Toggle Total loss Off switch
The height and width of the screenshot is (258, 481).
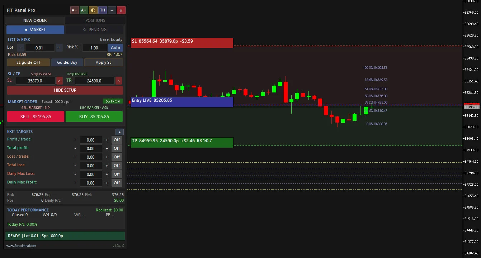pyautogui.click(x=117, y=166)
